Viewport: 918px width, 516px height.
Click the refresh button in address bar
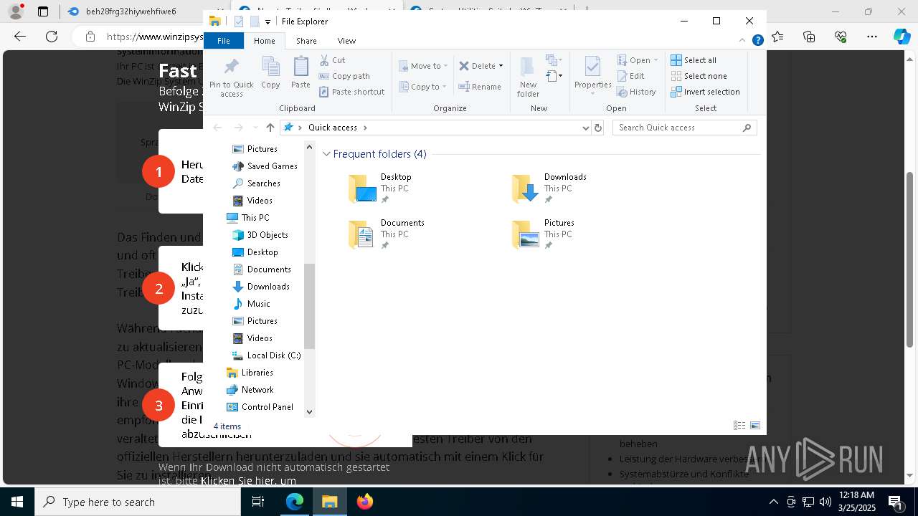(x=599, y=128)
